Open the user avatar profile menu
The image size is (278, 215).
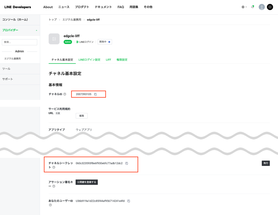(x=261, y=7)
